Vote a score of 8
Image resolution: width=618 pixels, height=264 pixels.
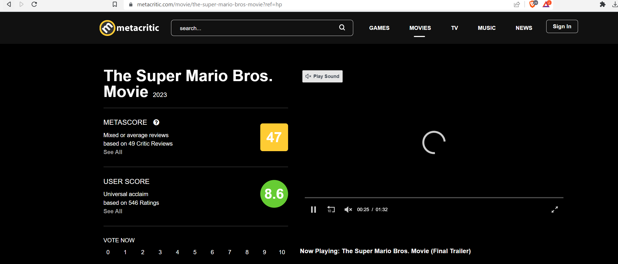(247, 252)
